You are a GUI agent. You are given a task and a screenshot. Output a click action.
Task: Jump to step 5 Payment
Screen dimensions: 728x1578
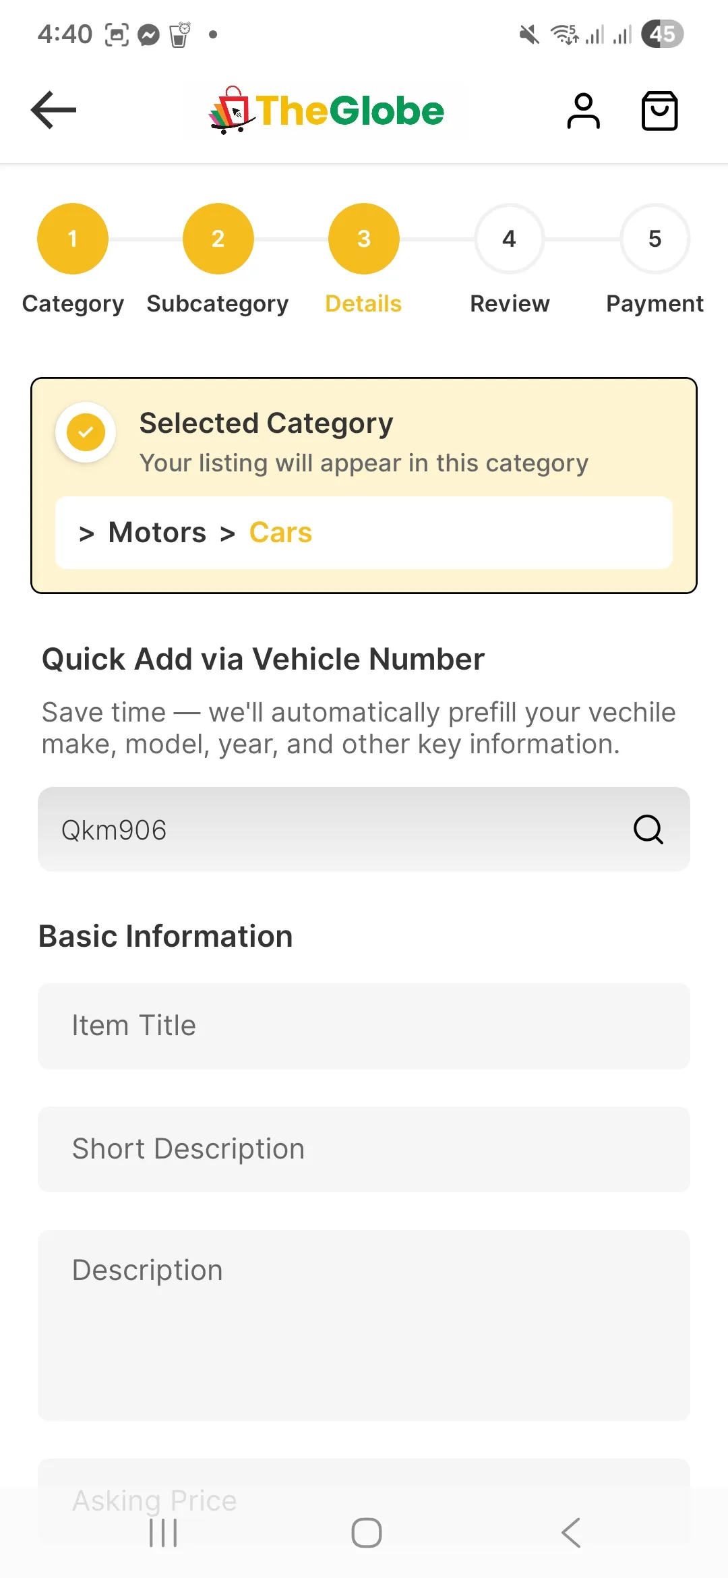coord(655,239)
